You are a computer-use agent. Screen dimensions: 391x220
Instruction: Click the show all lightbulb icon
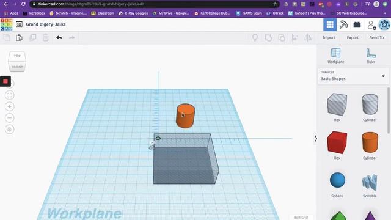click(x=255, y=38)
